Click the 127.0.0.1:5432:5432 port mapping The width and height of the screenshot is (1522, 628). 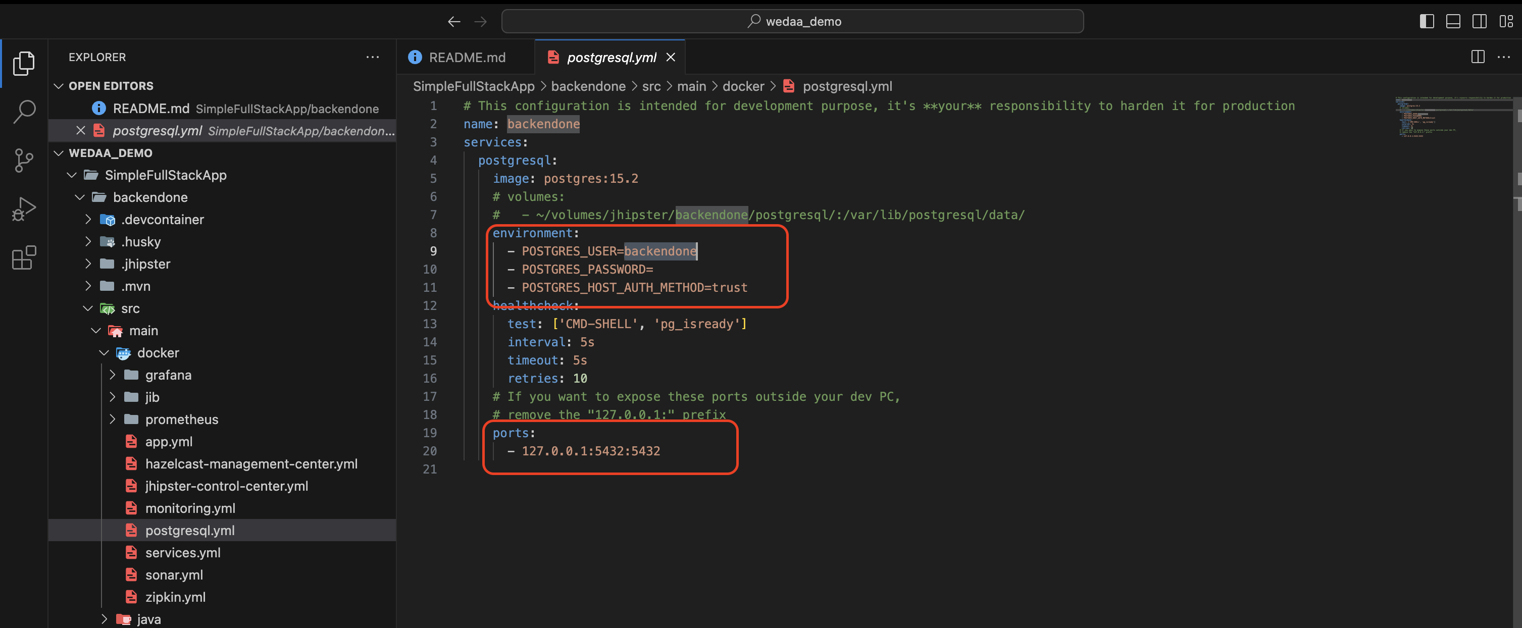[591, 451]
